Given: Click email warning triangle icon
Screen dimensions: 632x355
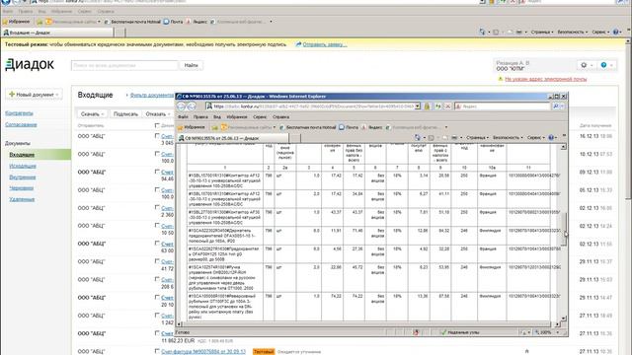Looking at the screenshot, I should (501, 79).
